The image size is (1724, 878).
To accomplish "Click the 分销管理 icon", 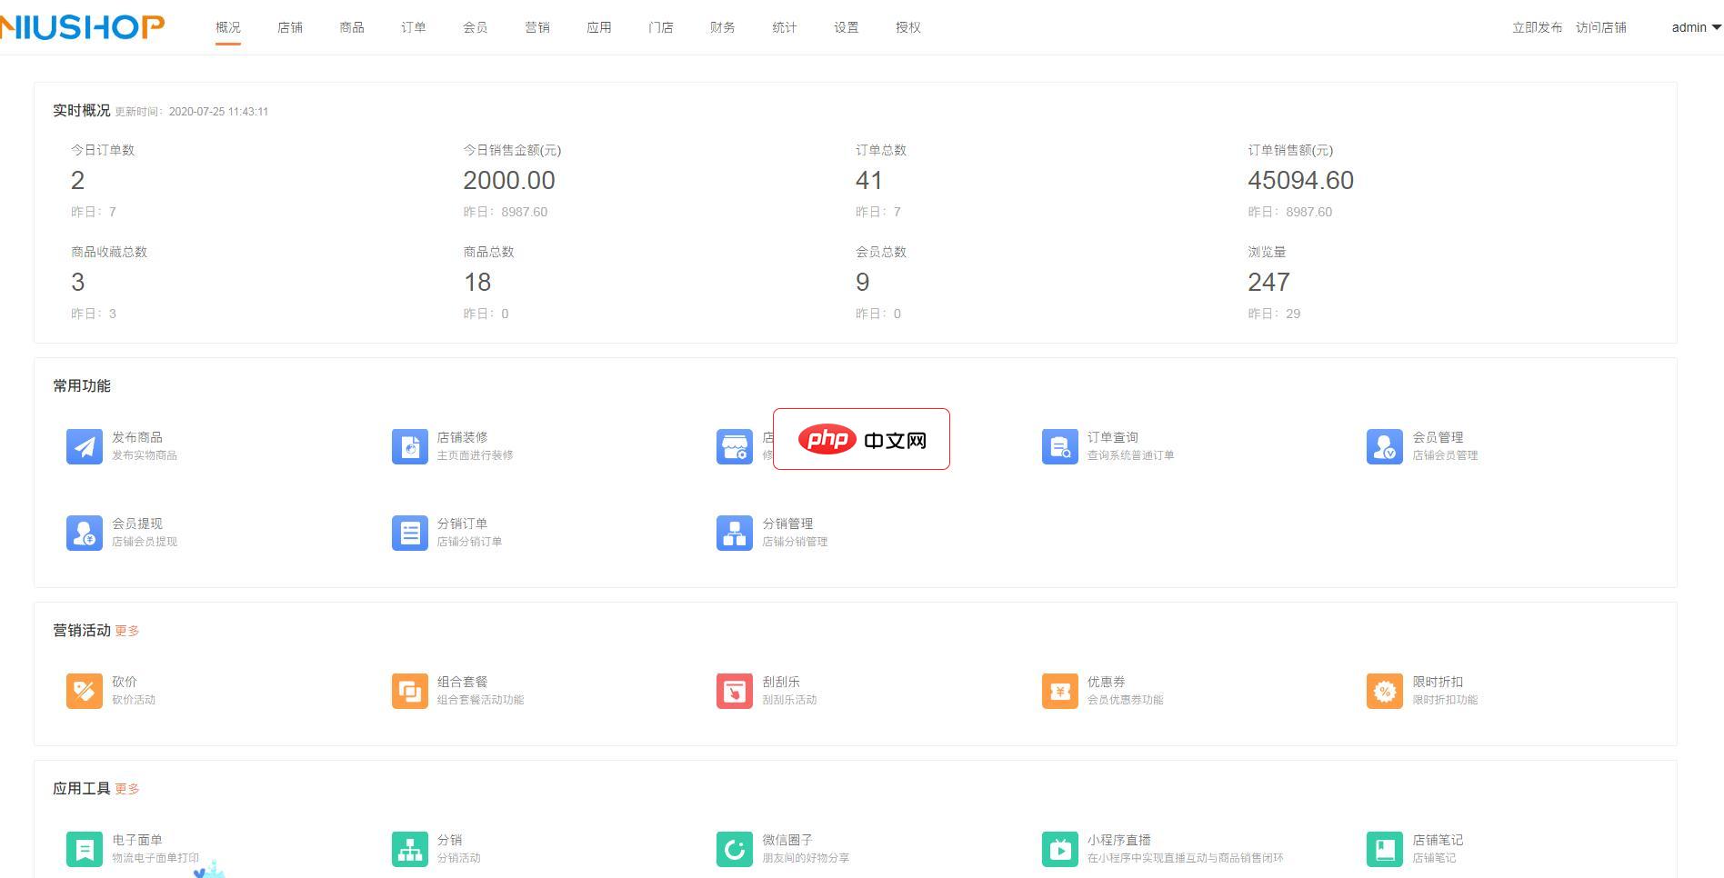I will [734, 533].
